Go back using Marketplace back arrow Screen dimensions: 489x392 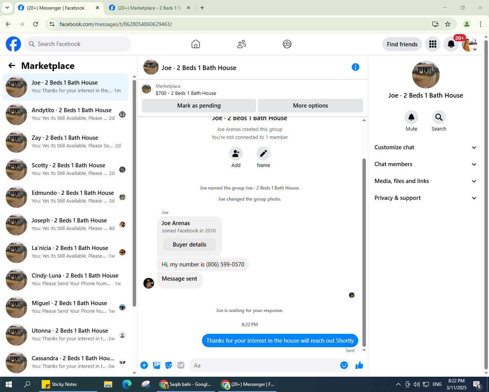[12, 65]
